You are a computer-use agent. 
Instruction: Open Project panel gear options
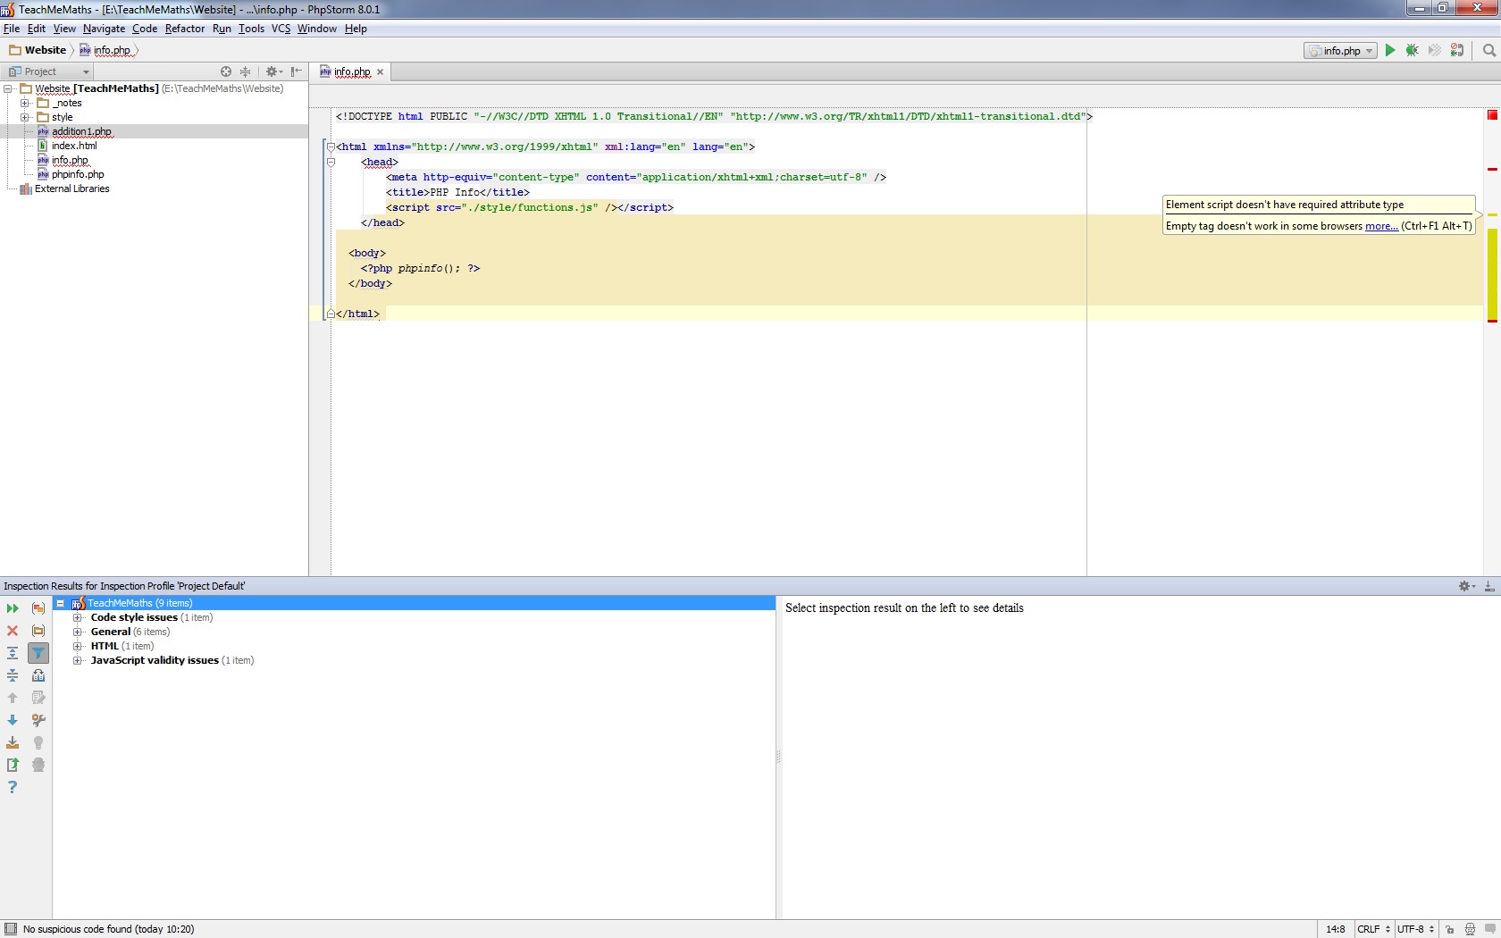coord(273,71)
